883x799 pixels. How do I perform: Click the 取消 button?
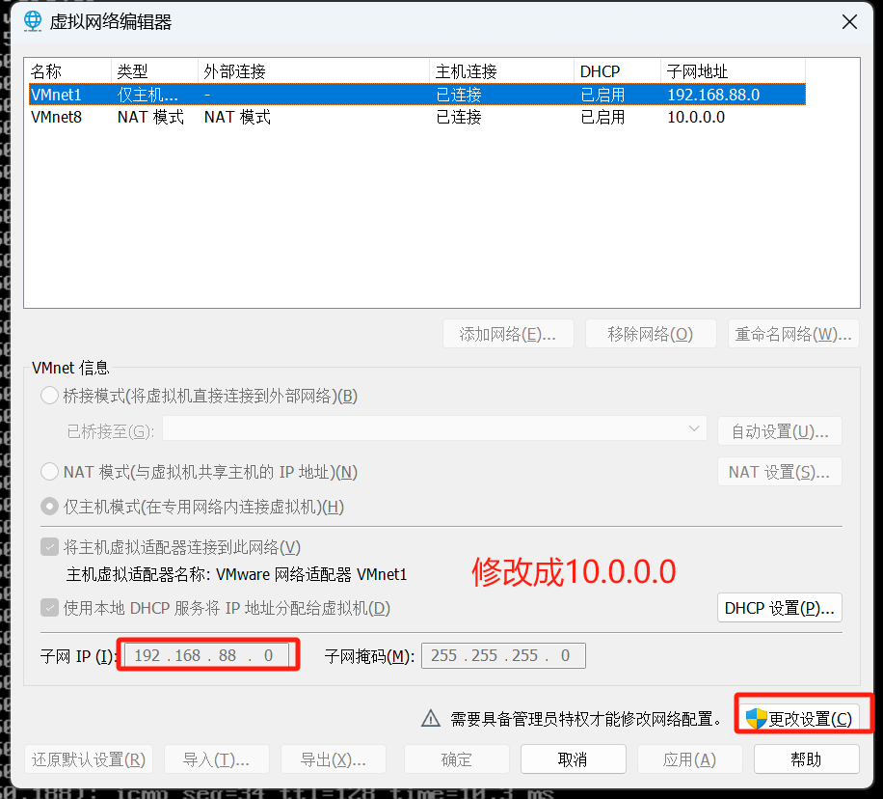coord(574,759)
